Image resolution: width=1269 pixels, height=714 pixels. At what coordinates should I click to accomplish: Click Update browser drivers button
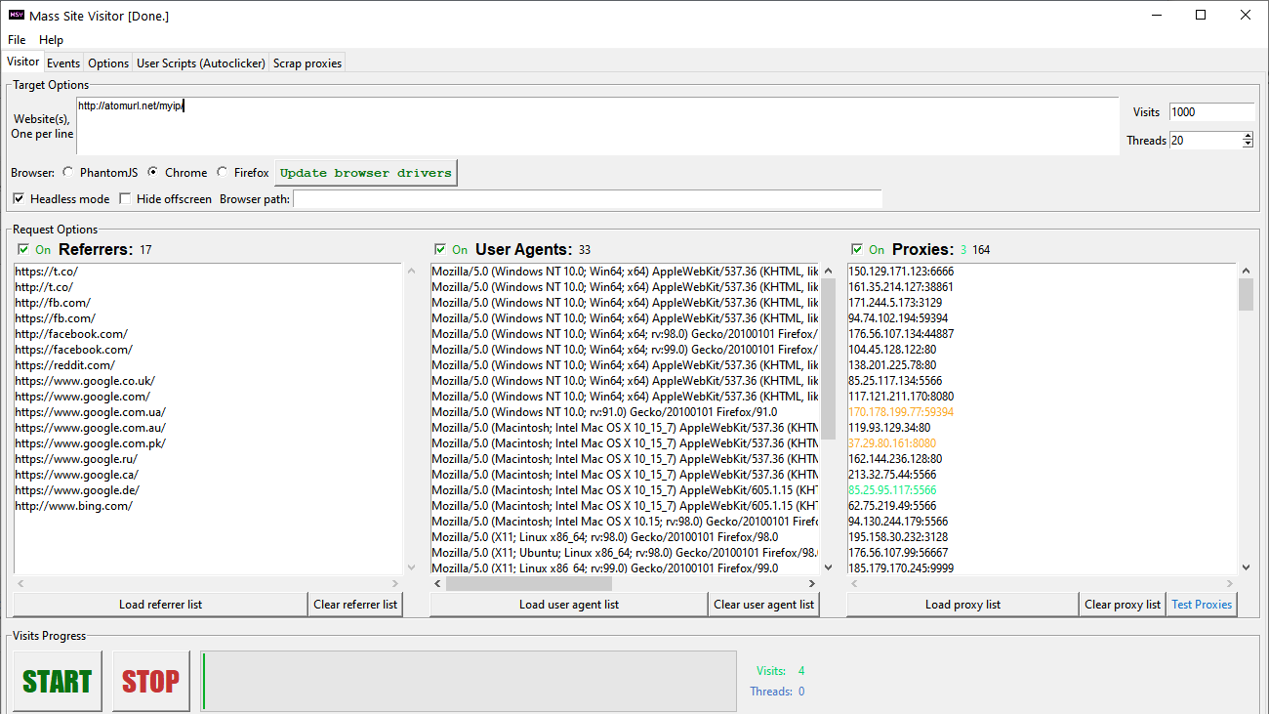click(366, 173)
